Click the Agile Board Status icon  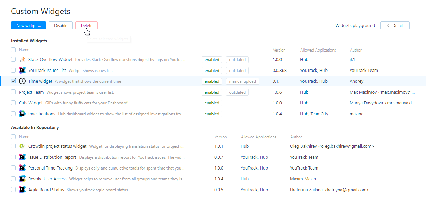(x=22, y=190)
